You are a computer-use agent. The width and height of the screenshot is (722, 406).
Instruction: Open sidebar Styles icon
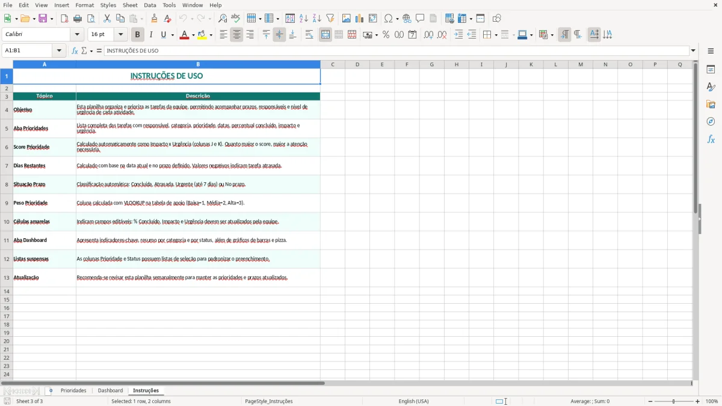[x=711, y=87]
